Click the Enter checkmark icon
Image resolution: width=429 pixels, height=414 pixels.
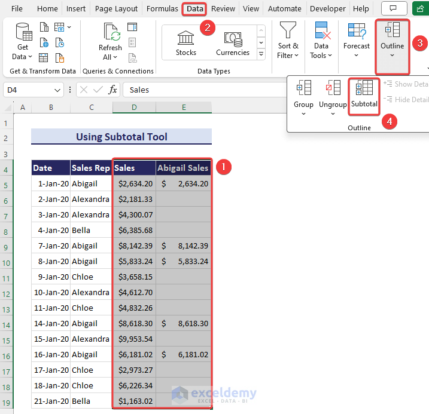pos(98,90)
